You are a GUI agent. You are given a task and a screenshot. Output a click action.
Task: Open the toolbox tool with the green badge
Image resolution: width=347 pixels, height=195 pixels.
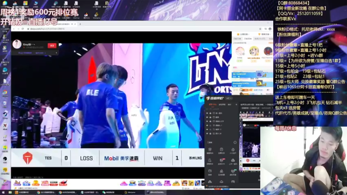(x=233, y=172)
